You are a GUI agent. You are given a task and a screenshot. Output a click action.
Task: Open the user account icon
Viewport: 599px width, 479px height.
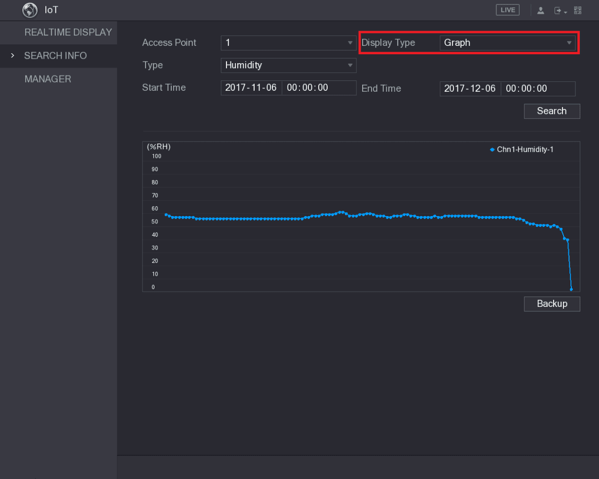[x=540, y=10]
